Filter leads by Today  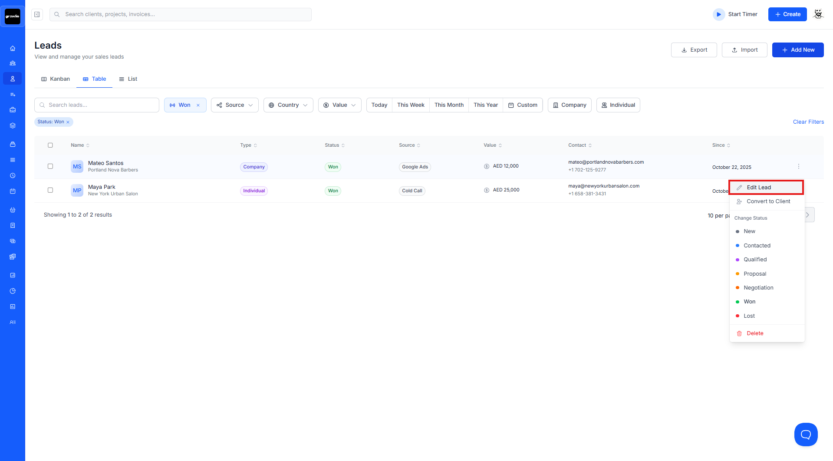point(379,105)
